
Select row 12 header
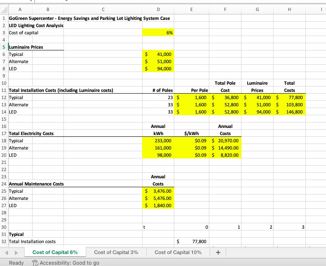coord(4,97)
